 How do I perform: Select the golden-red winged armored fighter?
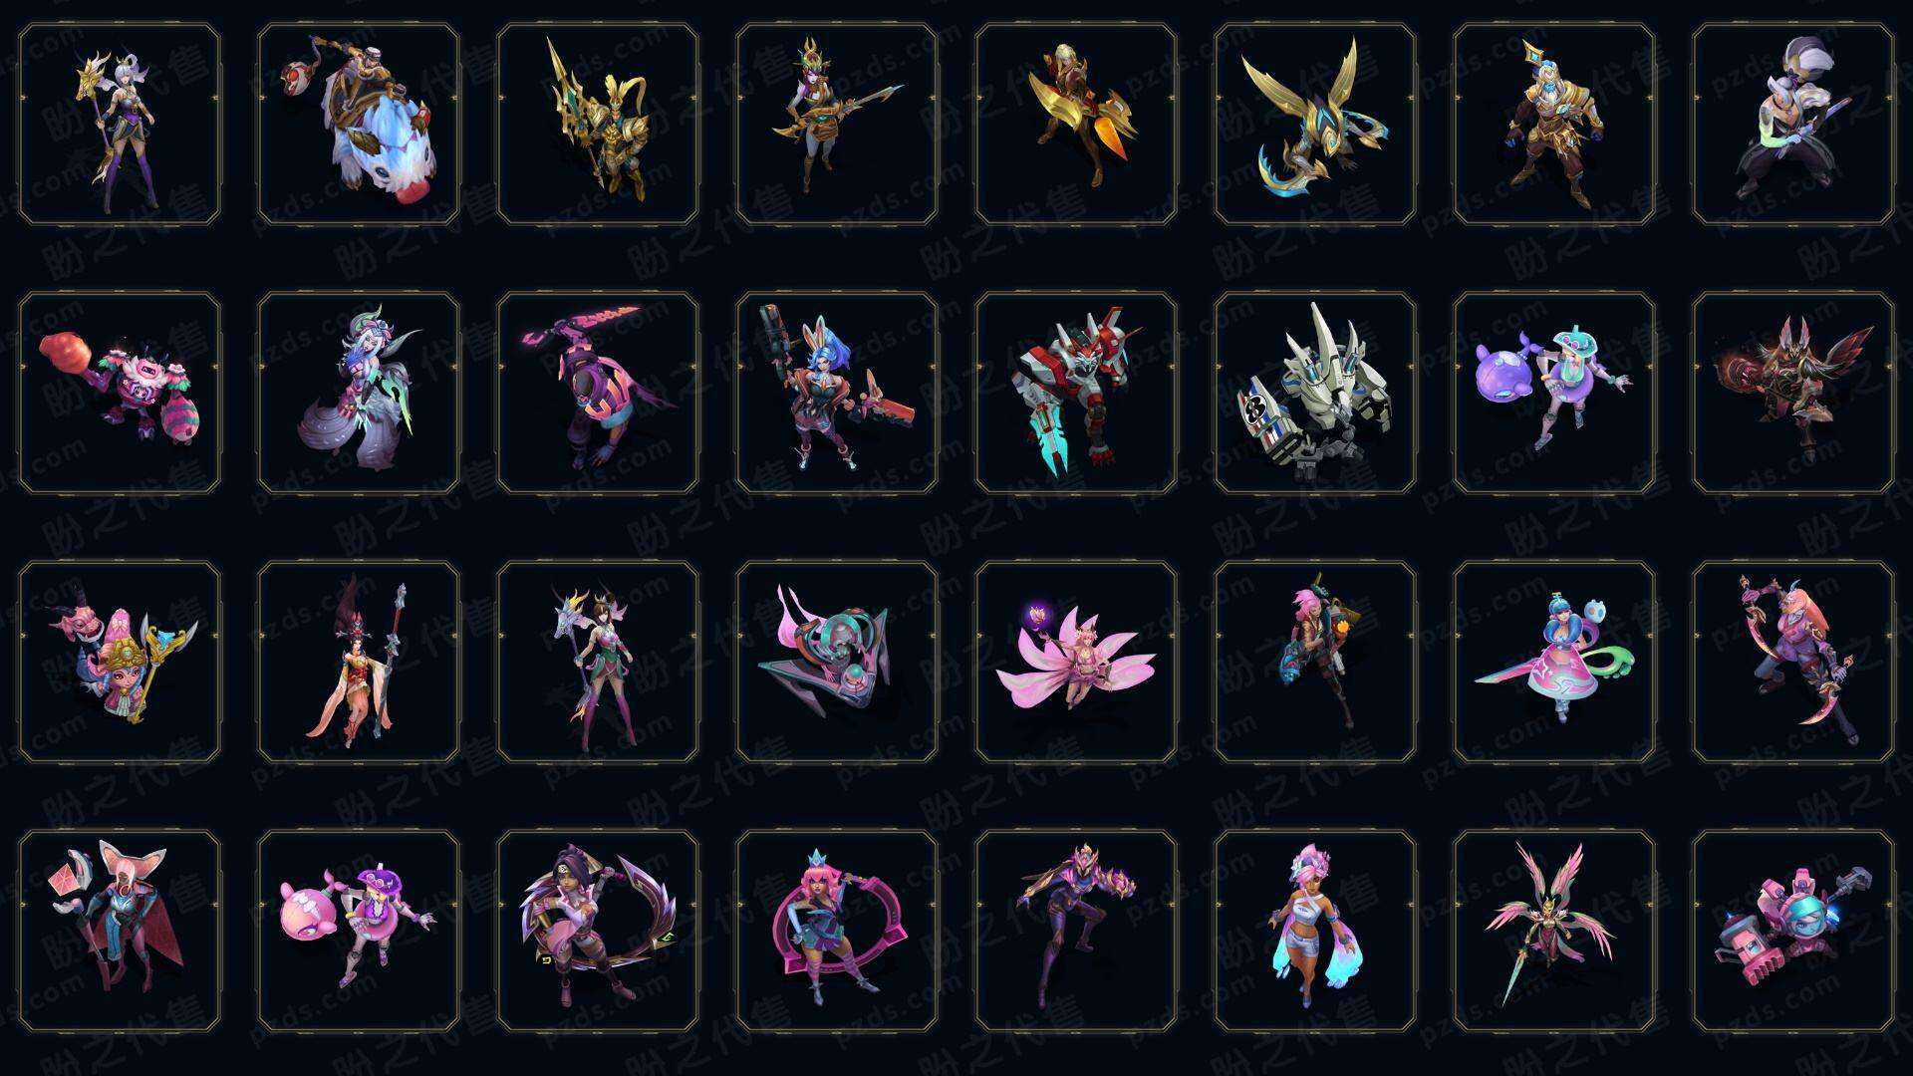[x=1076, y=125]
